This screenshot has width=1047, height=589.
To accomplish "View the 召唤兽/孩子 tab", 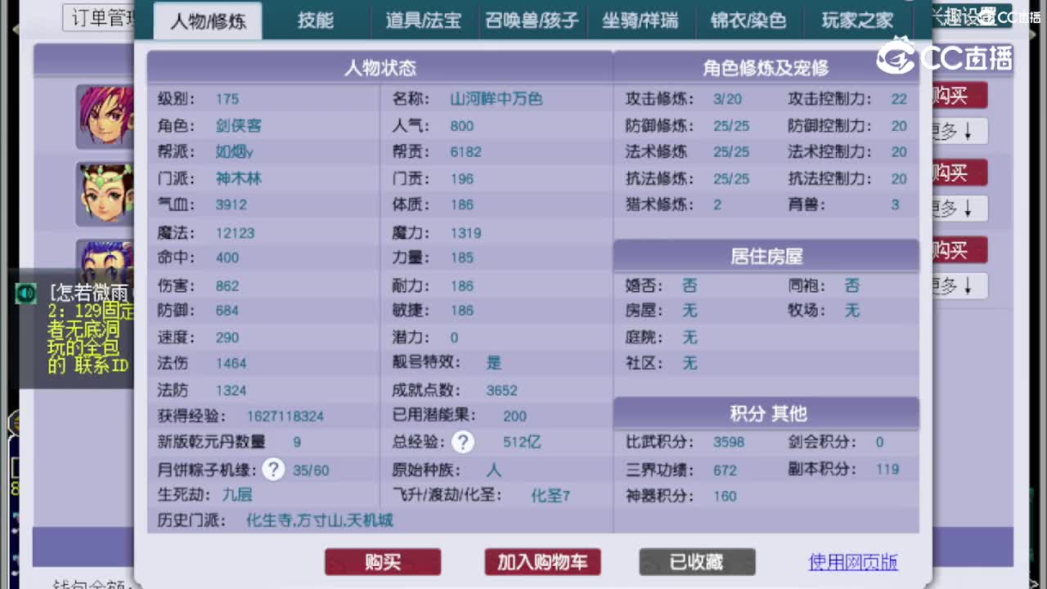I will click(532, 21).
